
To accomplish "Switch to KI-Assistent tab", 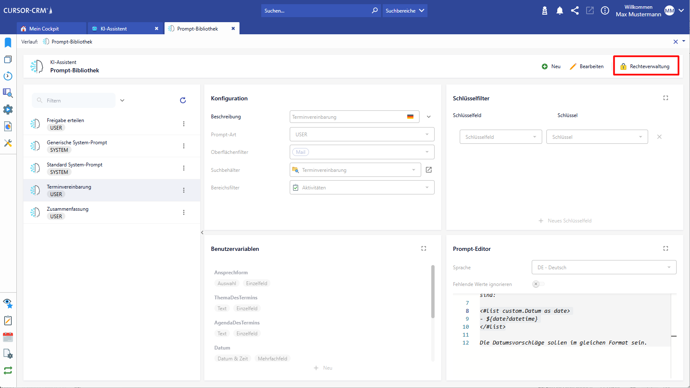I will click(x=113, y=29).
